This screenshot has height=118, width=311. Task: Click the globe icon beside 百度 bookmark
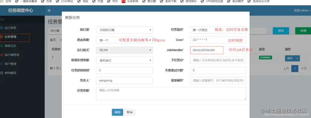[42, 1]
